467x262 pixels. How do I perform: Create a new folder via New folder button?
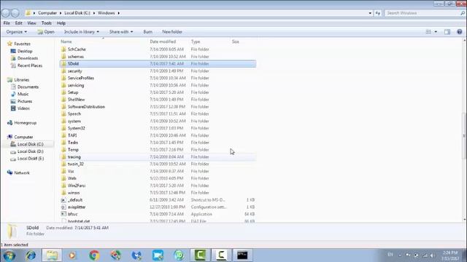coord(172,32)
